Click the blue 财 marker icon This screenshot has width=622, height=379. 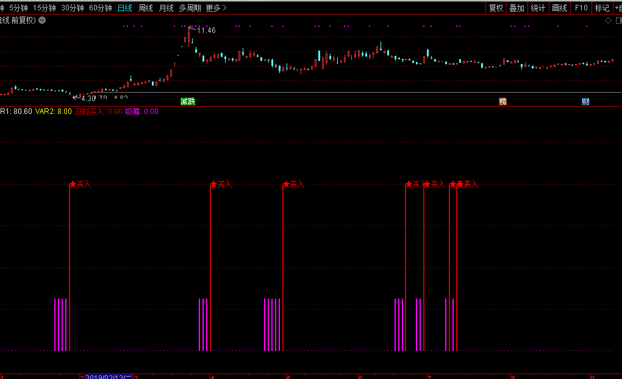585,102
